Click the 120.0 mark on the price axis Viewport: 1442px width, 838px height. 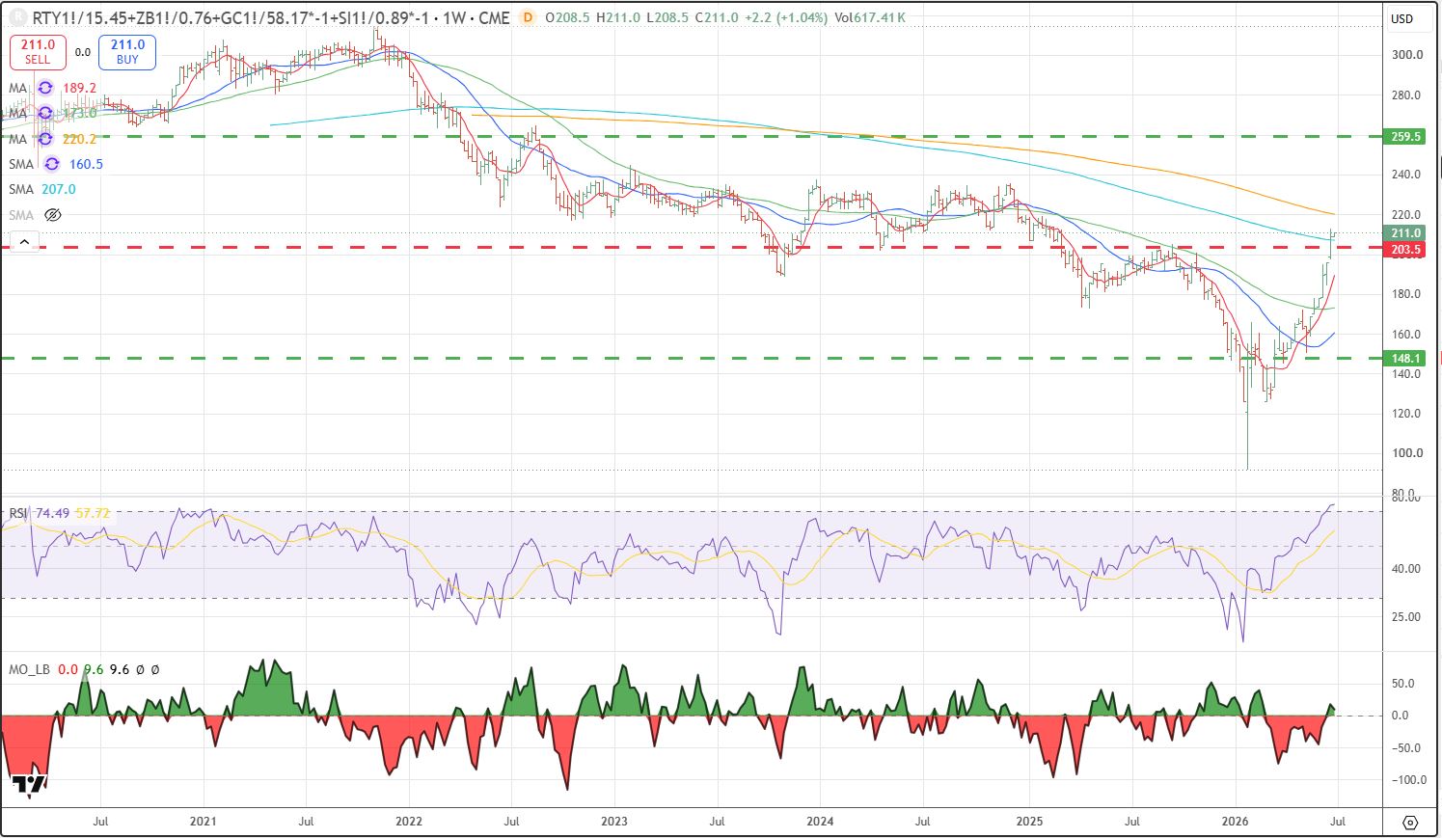[x=1407, y=414]
